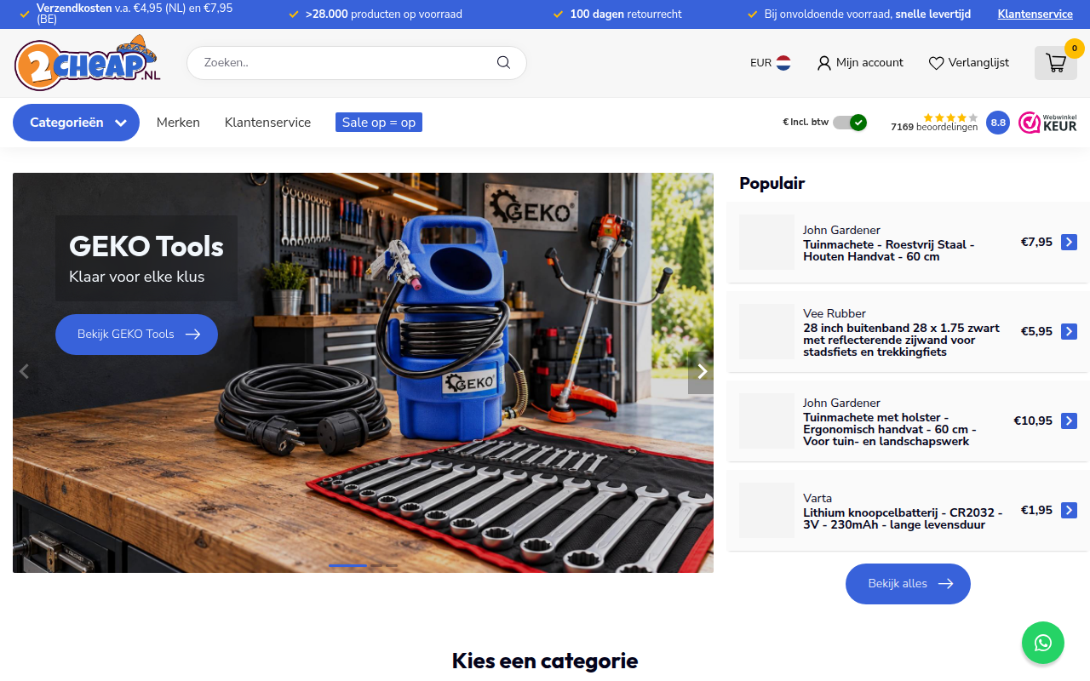
Task: Open Klantenservice link in top bar
Action: point(1035,14)
